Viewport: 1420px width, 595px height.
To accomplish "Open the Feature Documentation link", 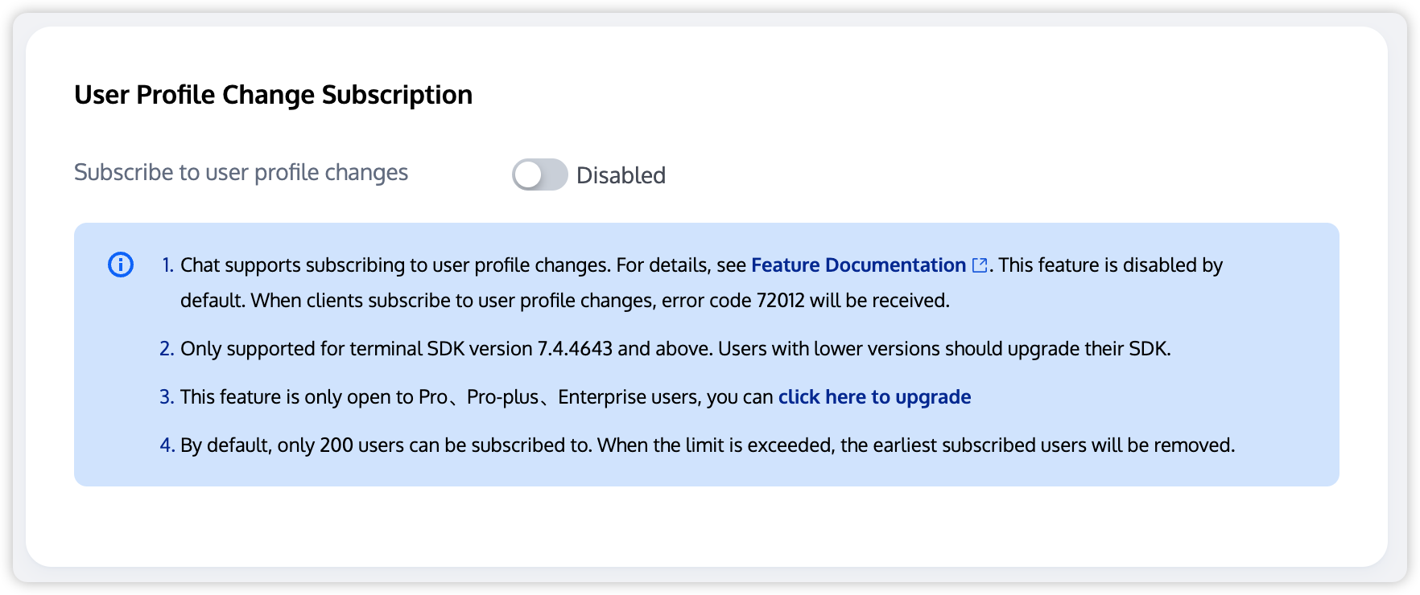I will 858,265.
